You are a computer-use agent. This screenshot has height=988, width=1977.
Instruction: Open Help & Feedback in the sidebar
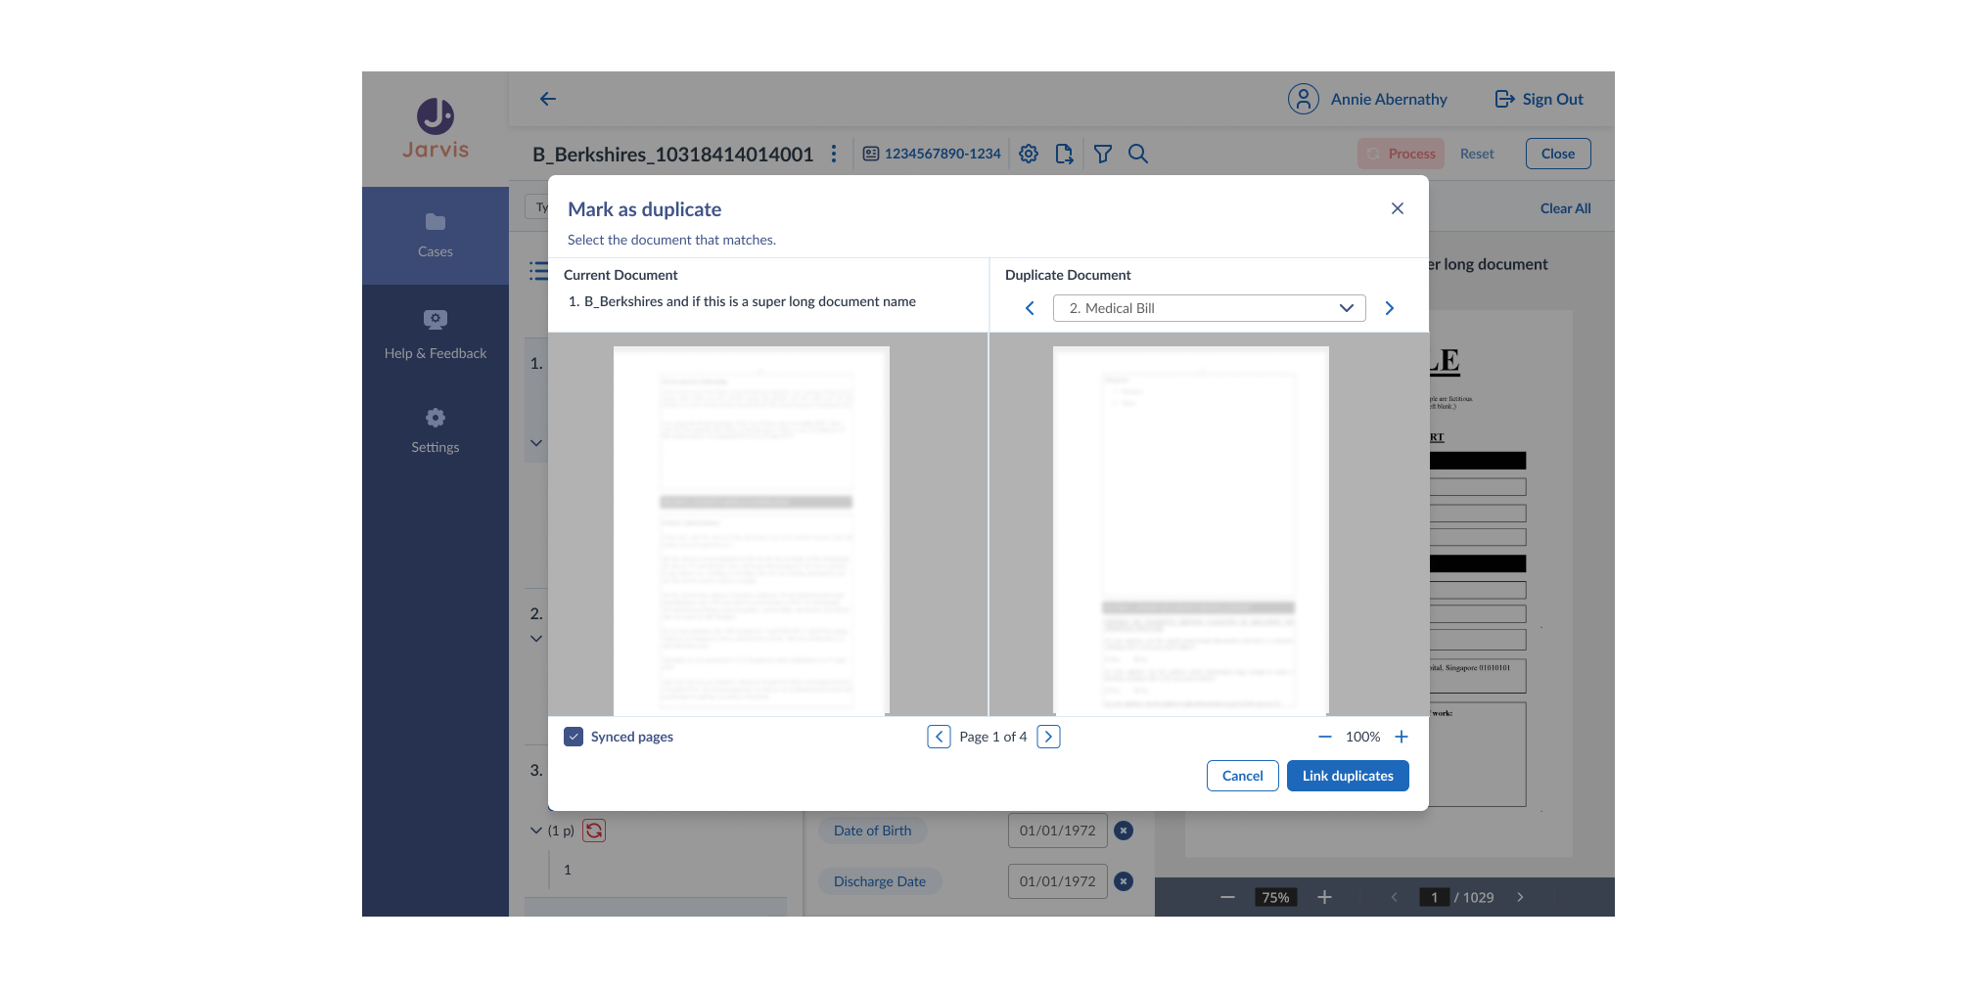click(x=436, y=336)
